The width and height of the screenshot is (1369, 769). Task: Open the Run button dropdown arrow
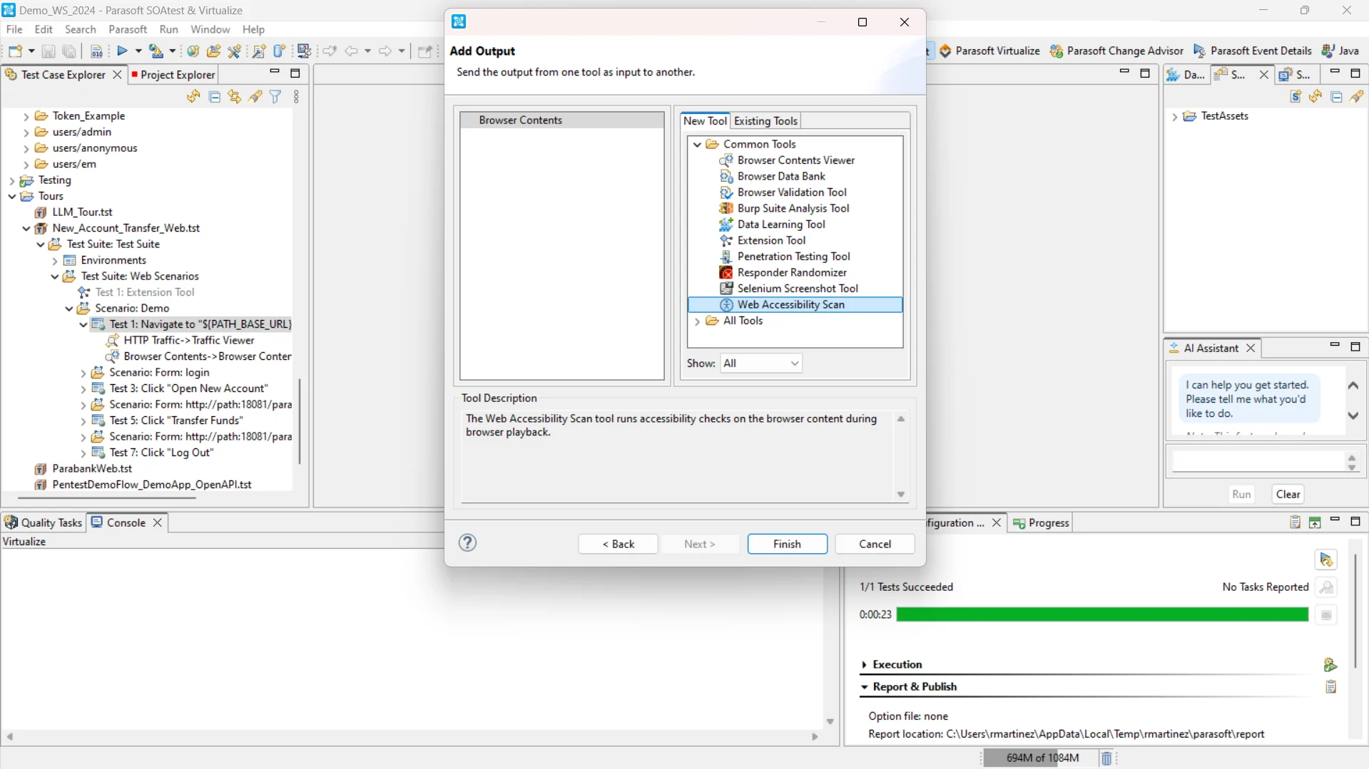(x=138, y=51)
